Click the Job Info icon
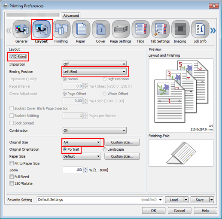Screen dimensions: 222x219 pyautogui.click(x=200, y=29)
